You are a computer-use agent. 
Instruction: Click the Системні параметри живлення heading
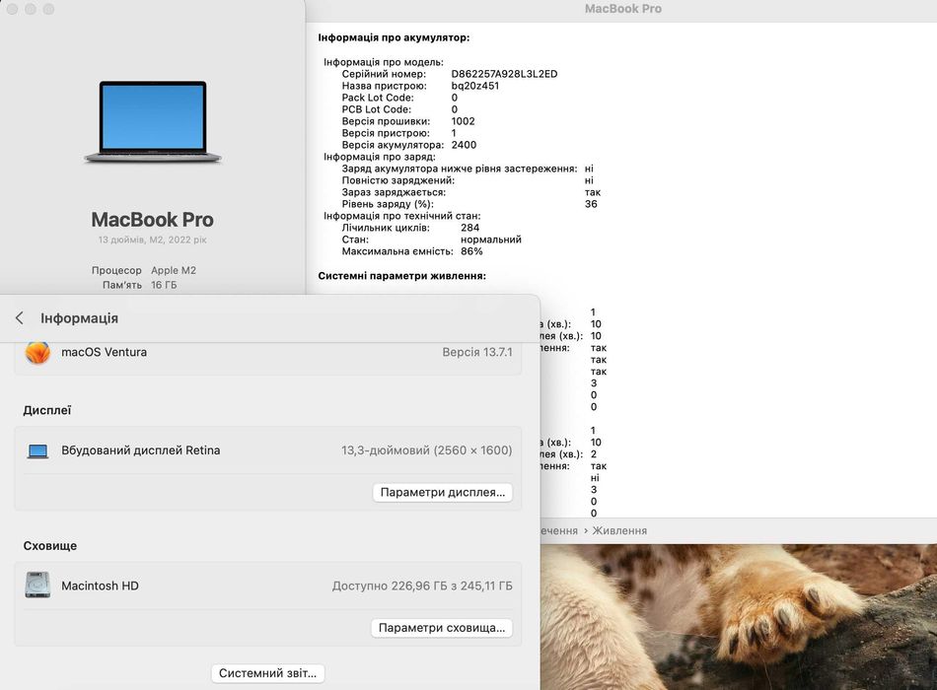click(401, 276)
